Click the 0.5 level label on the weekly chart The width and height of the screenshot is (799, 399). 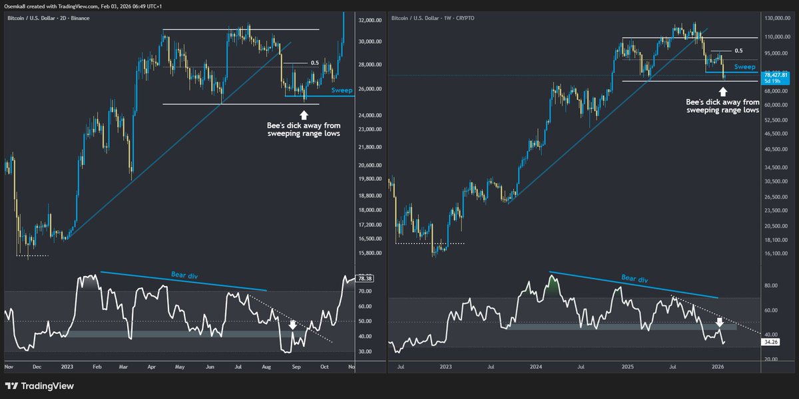click(x=738, y=51)
